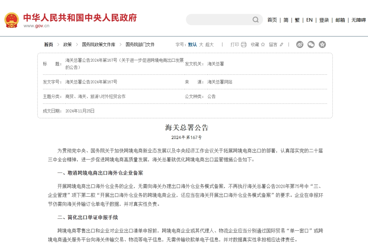This screenshot has width=368, height=244.
Task: Set font size to 大
Action: tap(201, 45)
